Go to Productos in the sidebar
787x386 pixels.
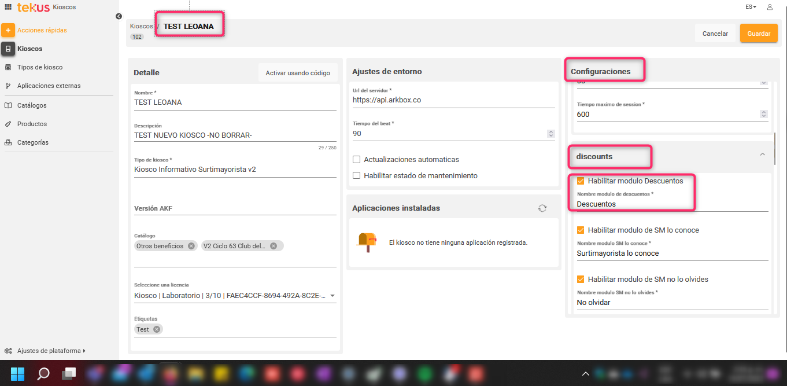[32, 124]
